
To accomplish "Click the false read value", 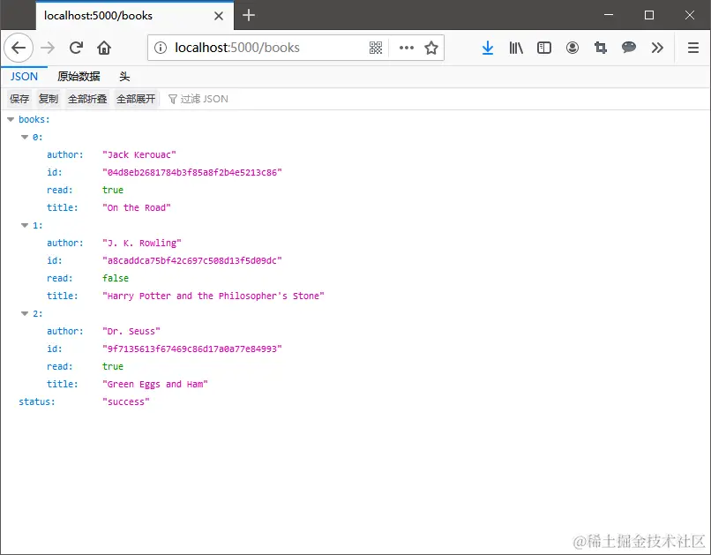I will click(116, 279).
